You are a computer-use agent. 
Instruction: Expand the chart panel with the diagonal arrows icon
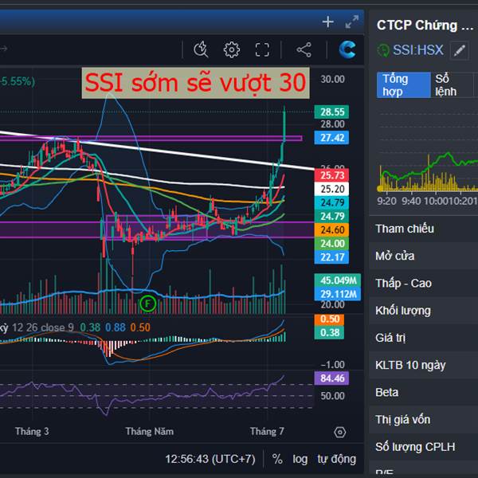pyautogui.click(x=352, y=22)
